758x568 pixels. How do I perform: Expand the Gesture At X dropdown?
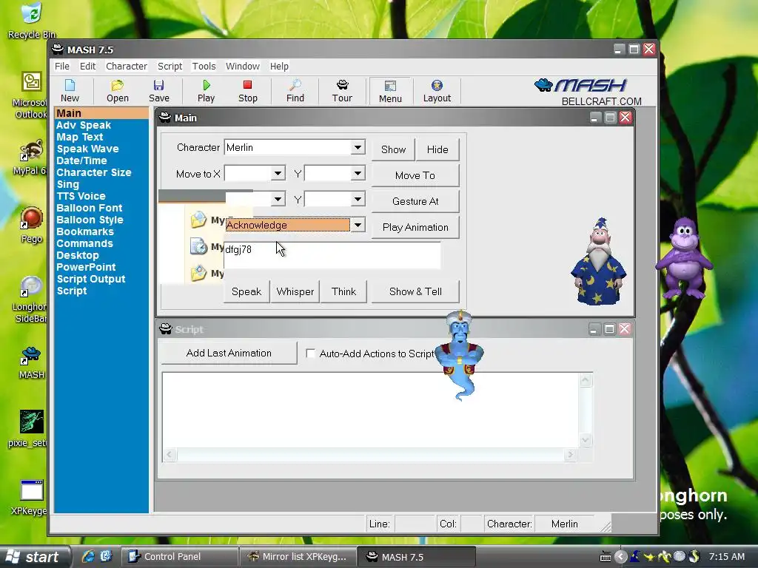click(278, 199)
